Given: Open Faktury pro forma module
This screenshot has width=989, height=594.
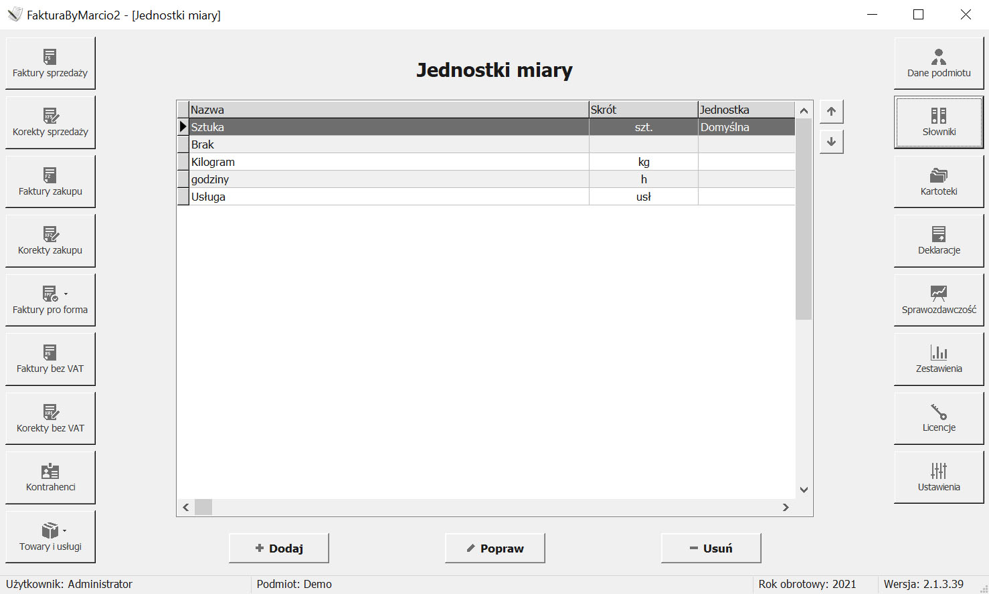Looking at the screenshot, I should point(50,300).
